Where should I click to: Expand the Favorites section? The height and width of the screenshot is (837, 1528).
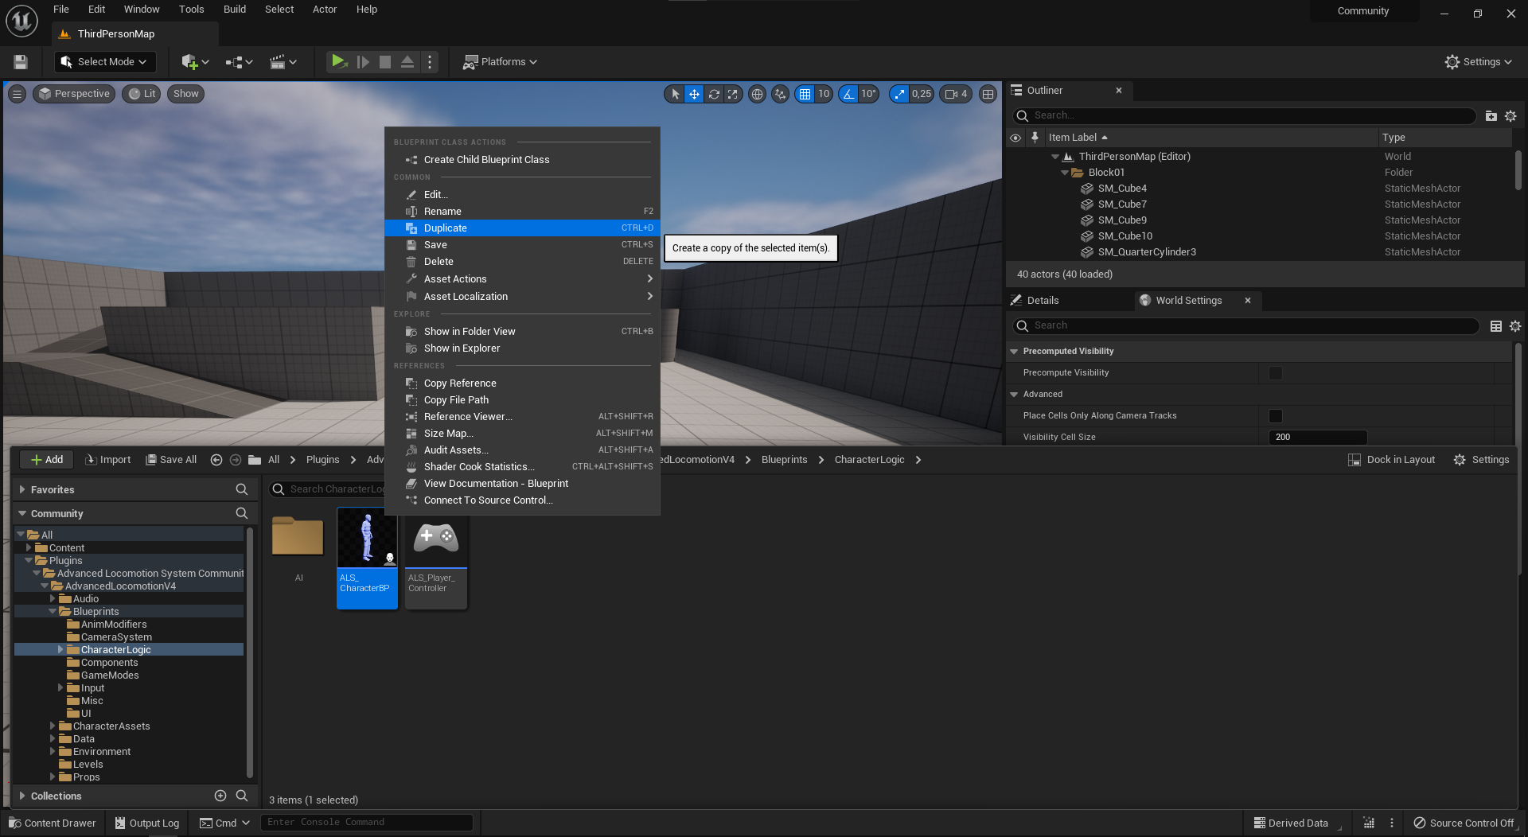coord(22,490)
